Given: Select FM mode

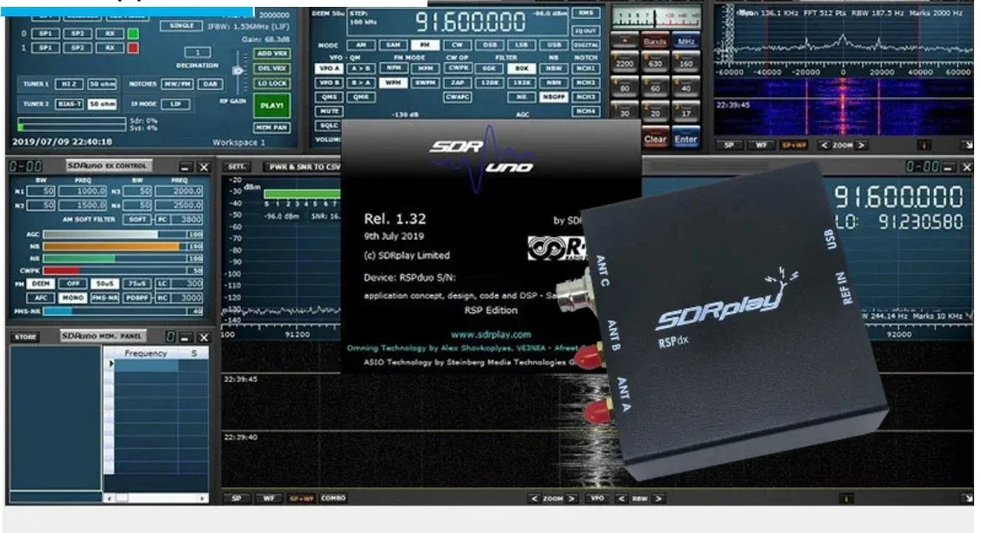Looking at the screenshot, I should (x=425, y=45).
